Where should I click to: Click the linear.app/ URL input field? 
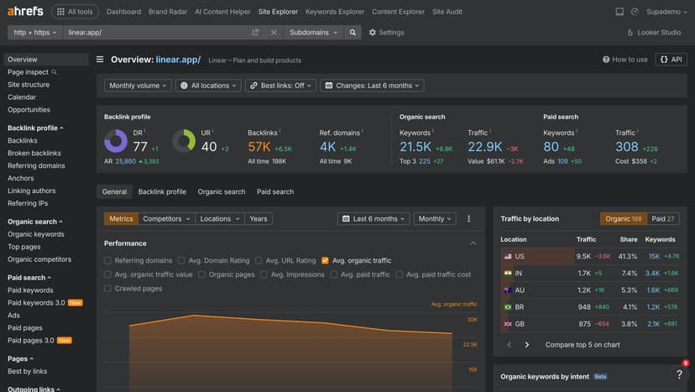[x=155, y=33]
